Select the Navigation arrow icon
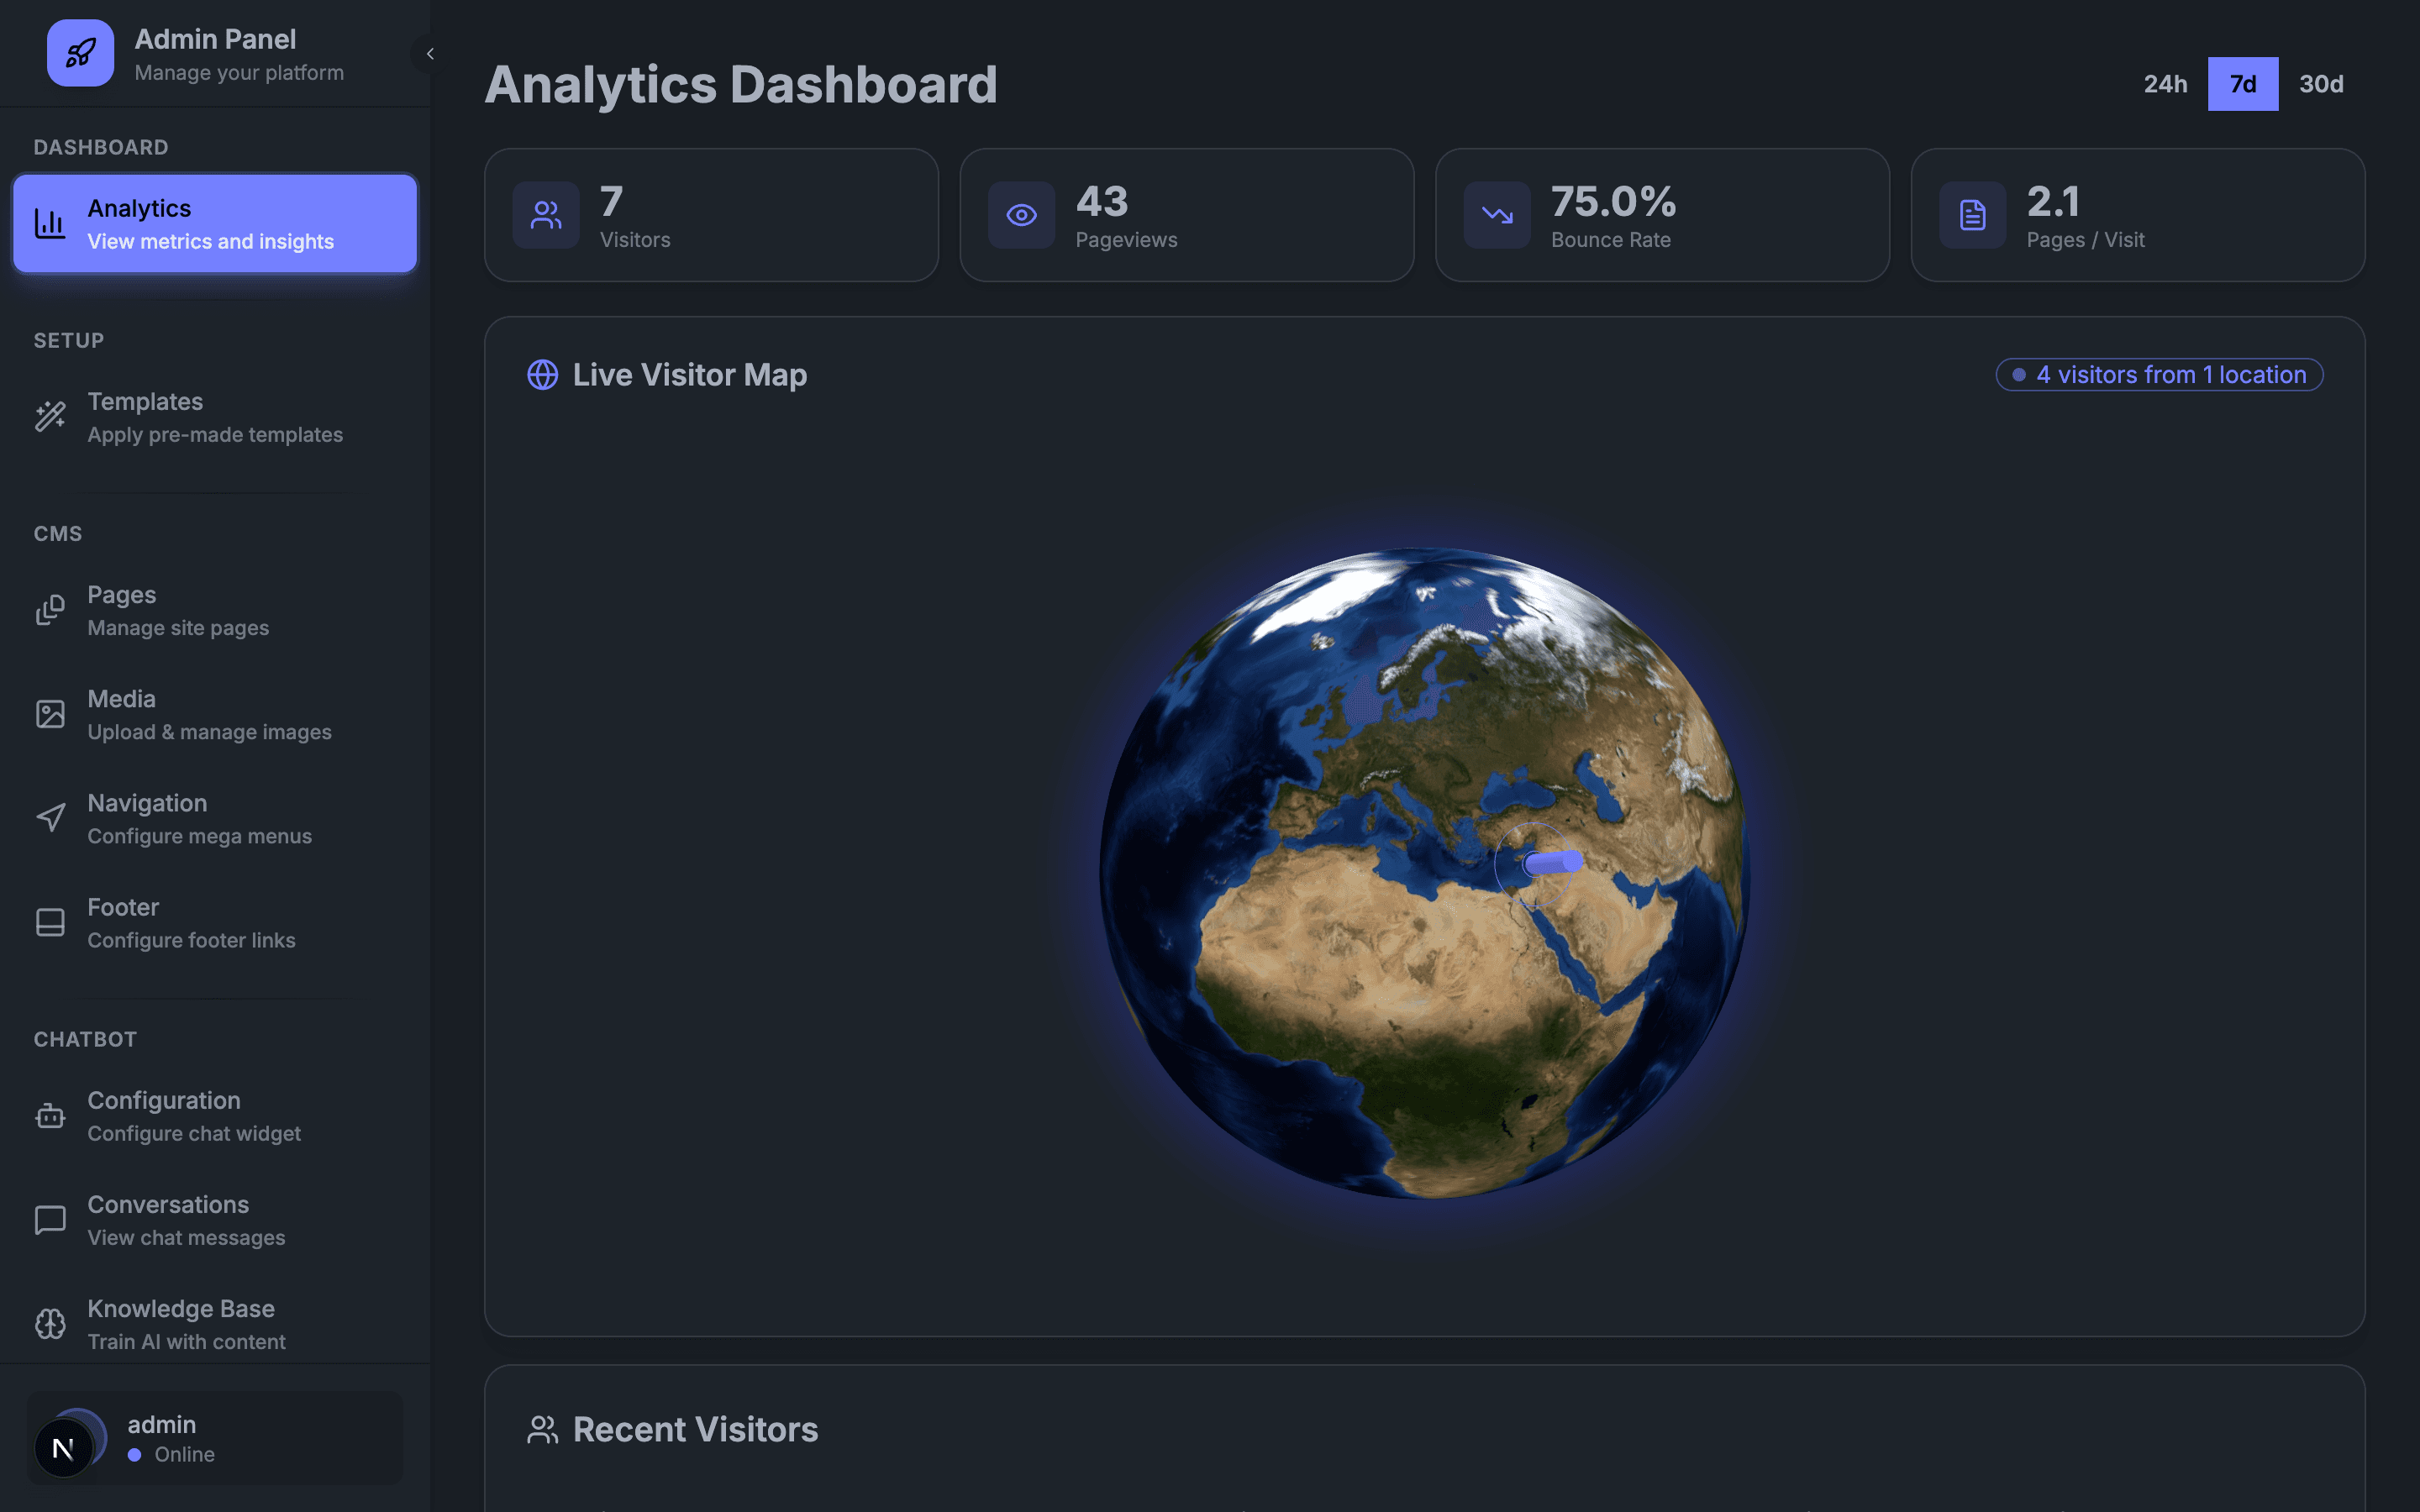 50,817
